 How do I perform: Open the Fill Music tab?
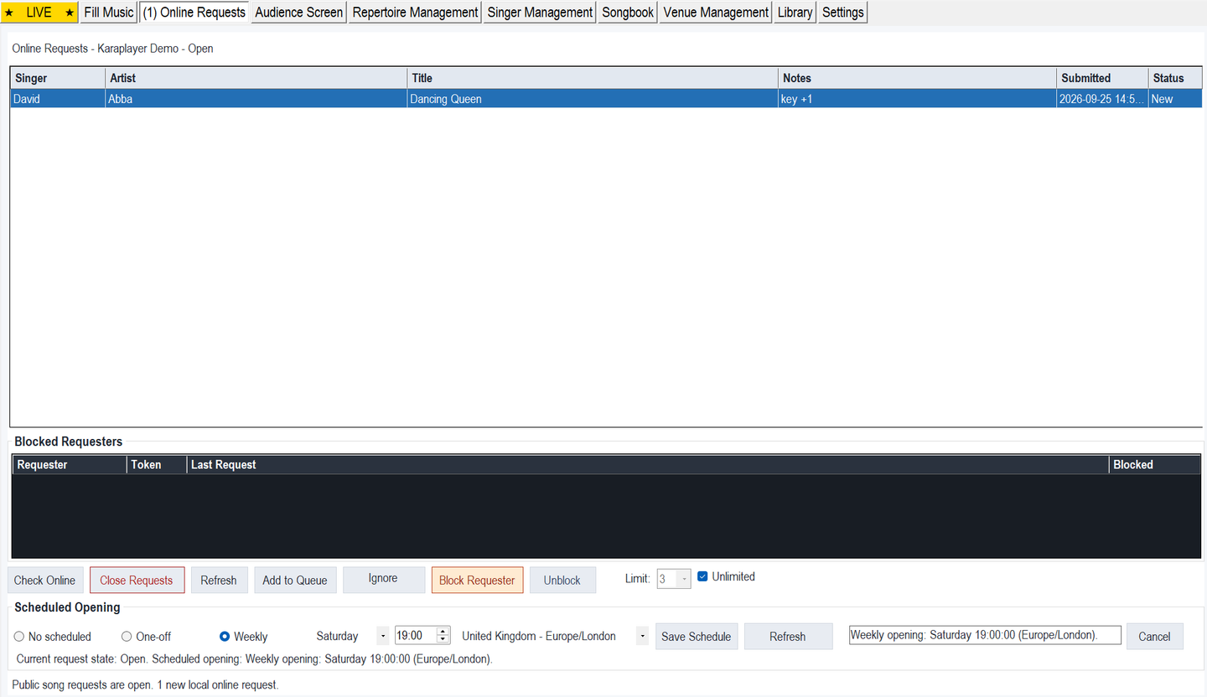coord(109,13)
